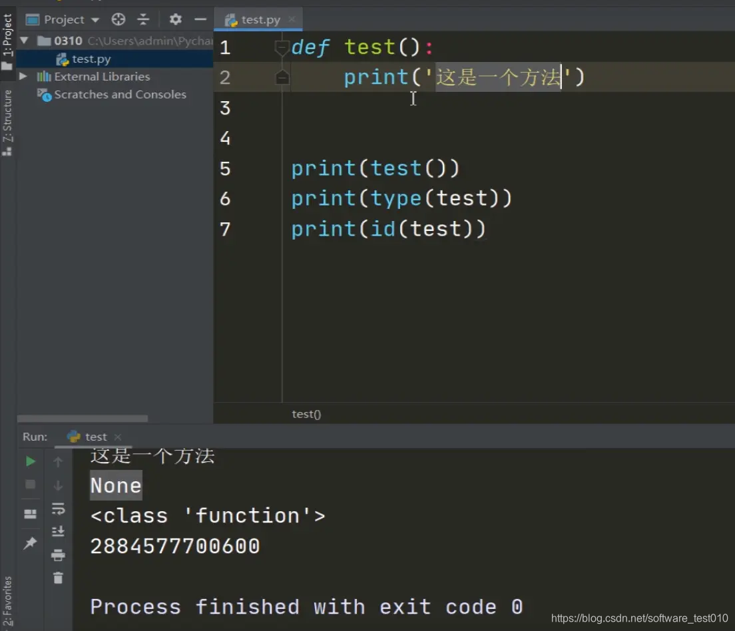Open the 2: Favorites side tab

click(x=7, y=602)
